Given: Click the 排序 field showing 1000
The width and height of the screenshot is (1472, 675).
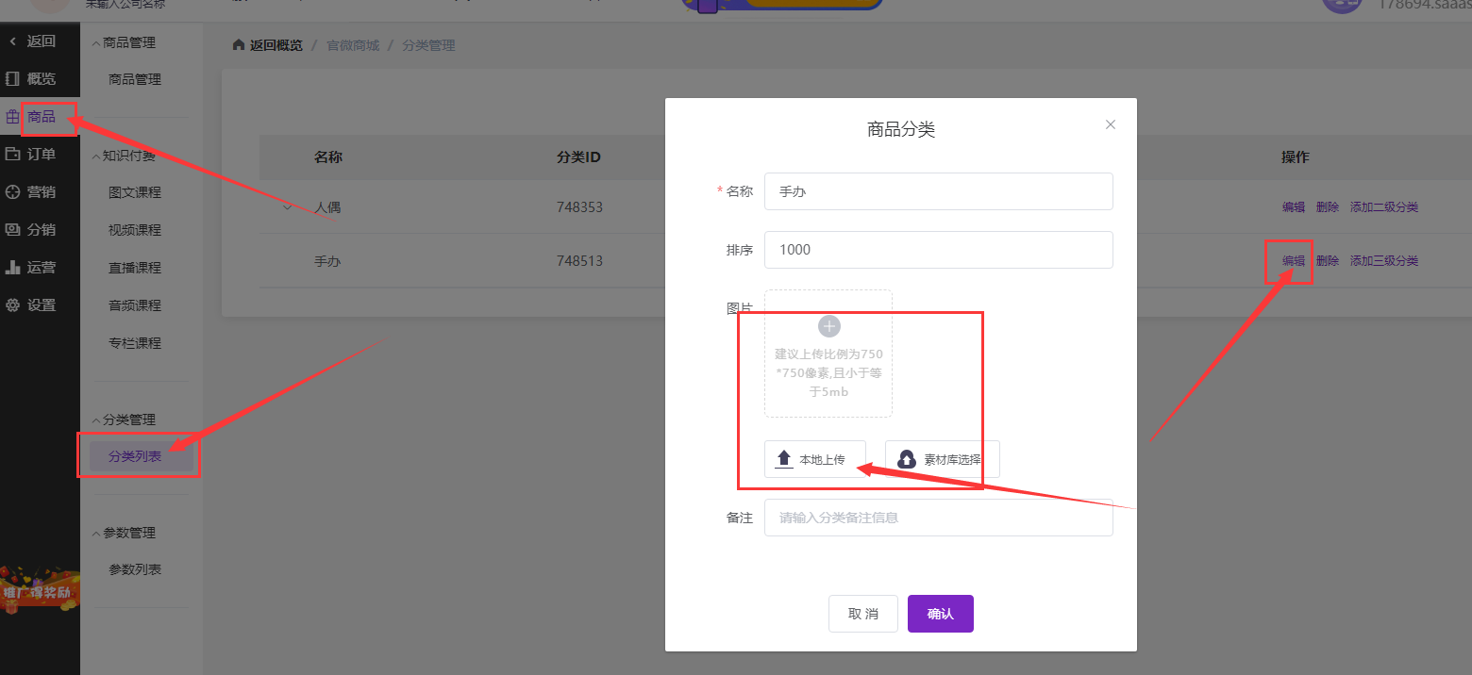Looking at the screenshot, I should click(x=939, y=250).
